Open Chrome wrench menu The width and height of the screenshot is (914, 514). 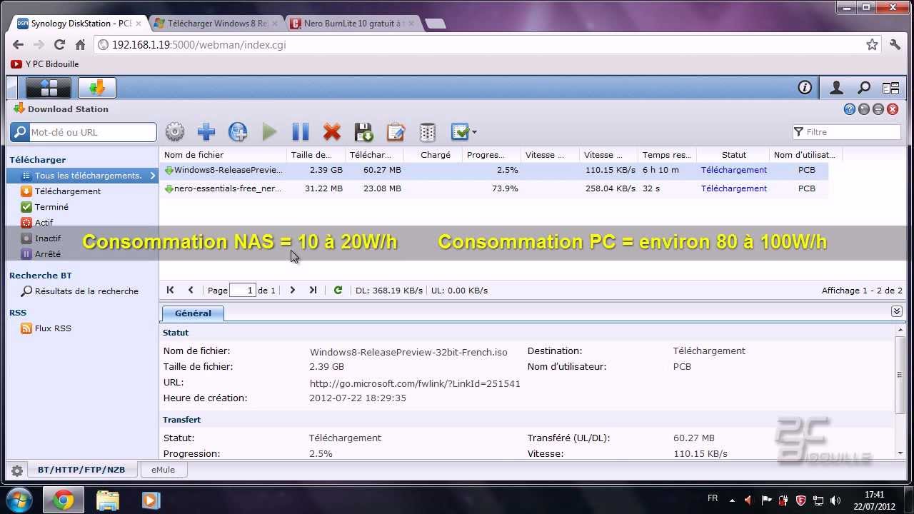pyautogui.click(x=895, y=44)
